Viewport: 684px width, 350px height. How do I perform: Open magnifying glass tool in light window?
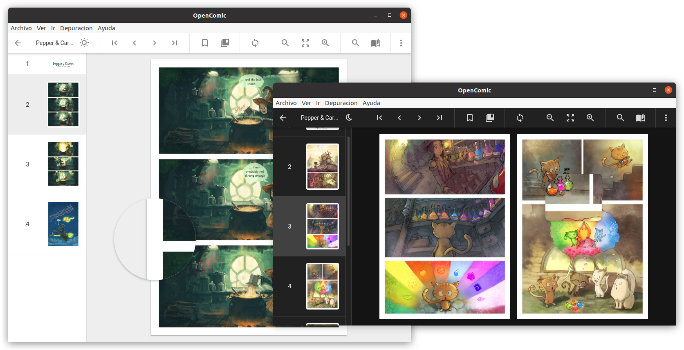(356, 43)
